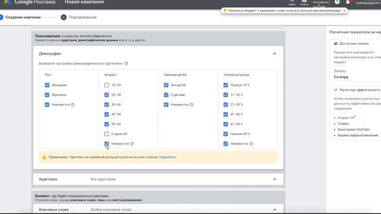Uncheck the 45–54 age checkbox

tap(107, 114)
